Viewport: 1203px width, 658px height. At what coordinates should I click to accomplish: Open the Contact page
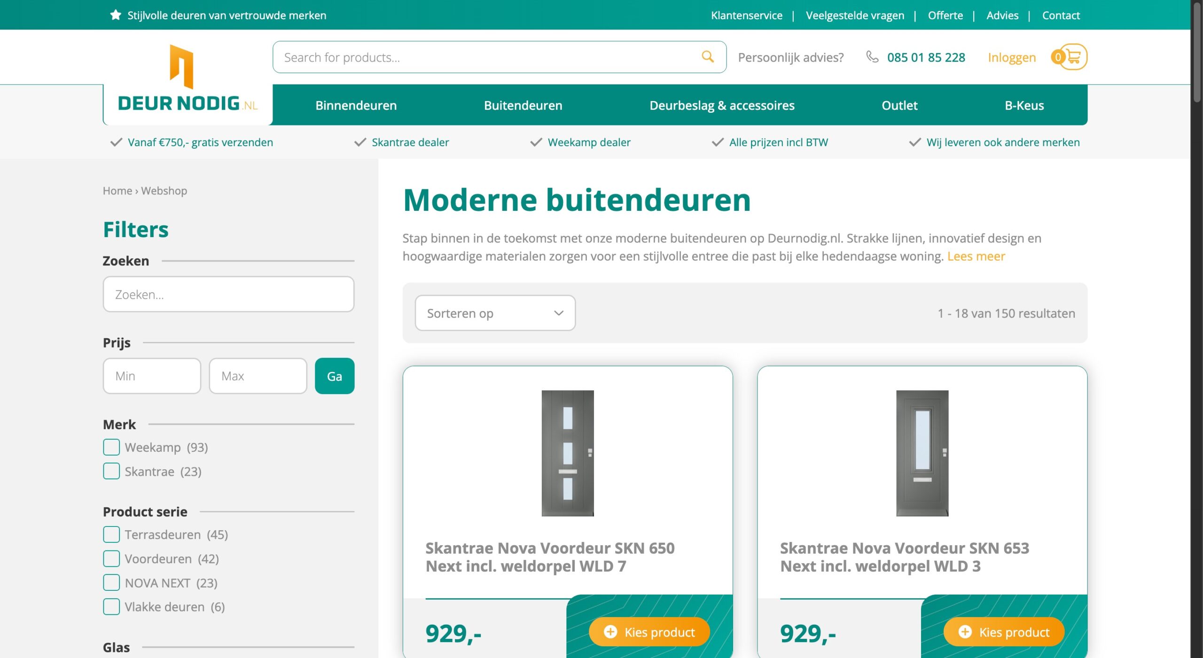1061,15
